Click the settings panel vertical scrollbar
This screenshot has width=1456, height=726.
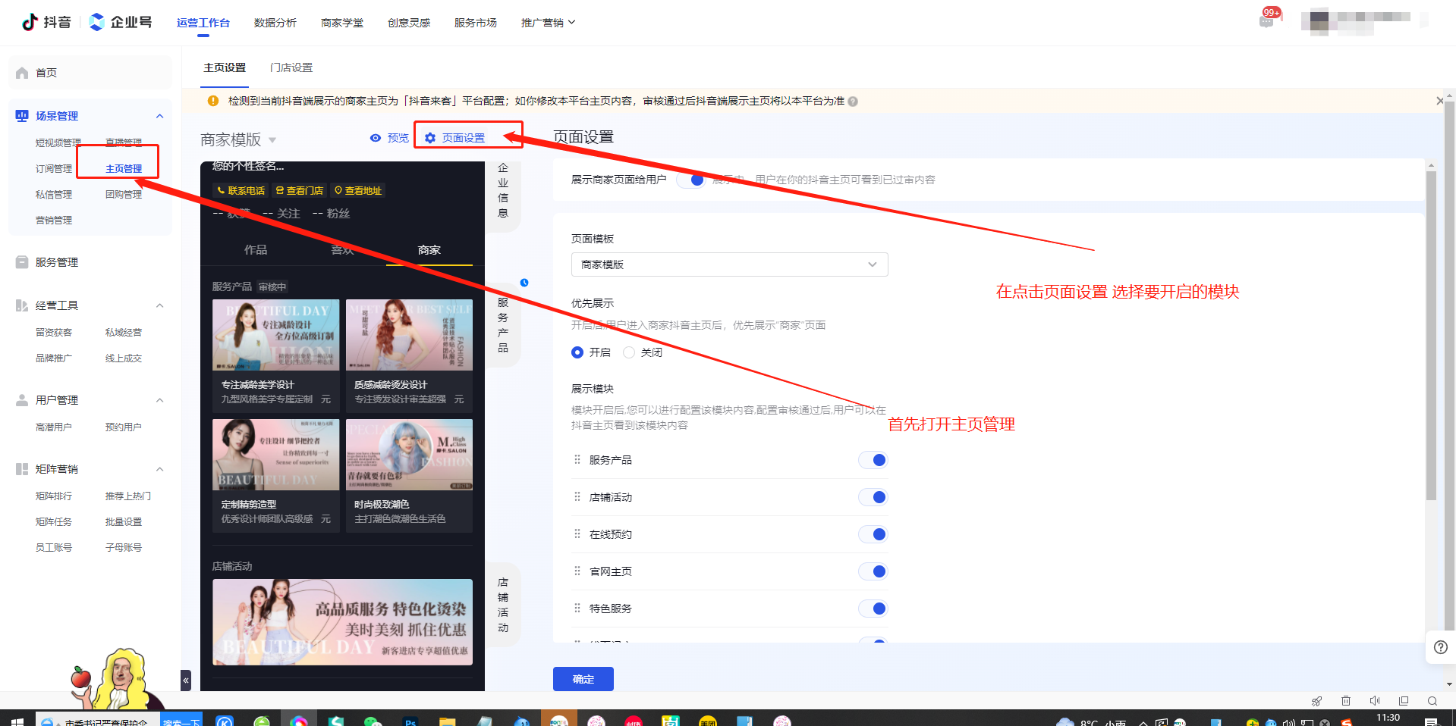click(x=1431, y=336)
